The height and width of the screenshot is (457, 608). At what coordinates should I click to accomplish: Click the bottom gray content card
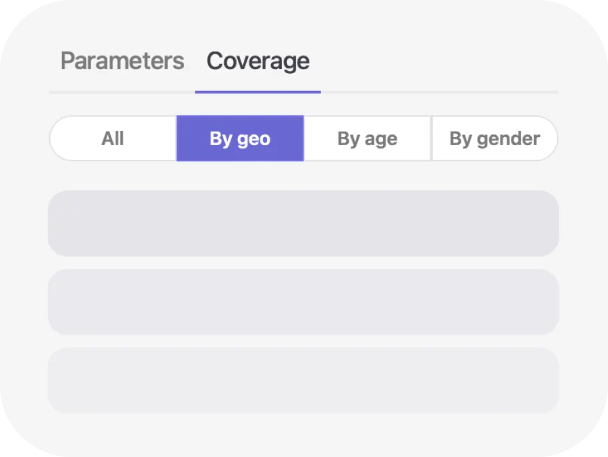coord(304,380)
